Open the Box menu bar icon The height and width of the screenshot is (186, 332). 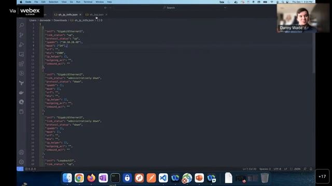[x=222, y=2]
